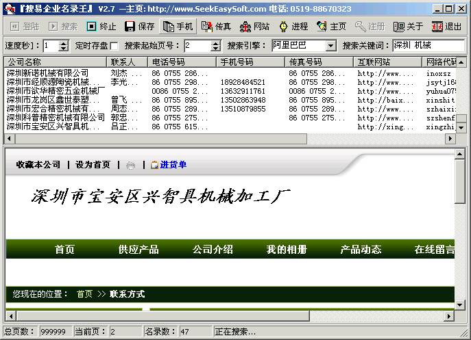Sort by 传真号码 column header

tap(319, 62)
